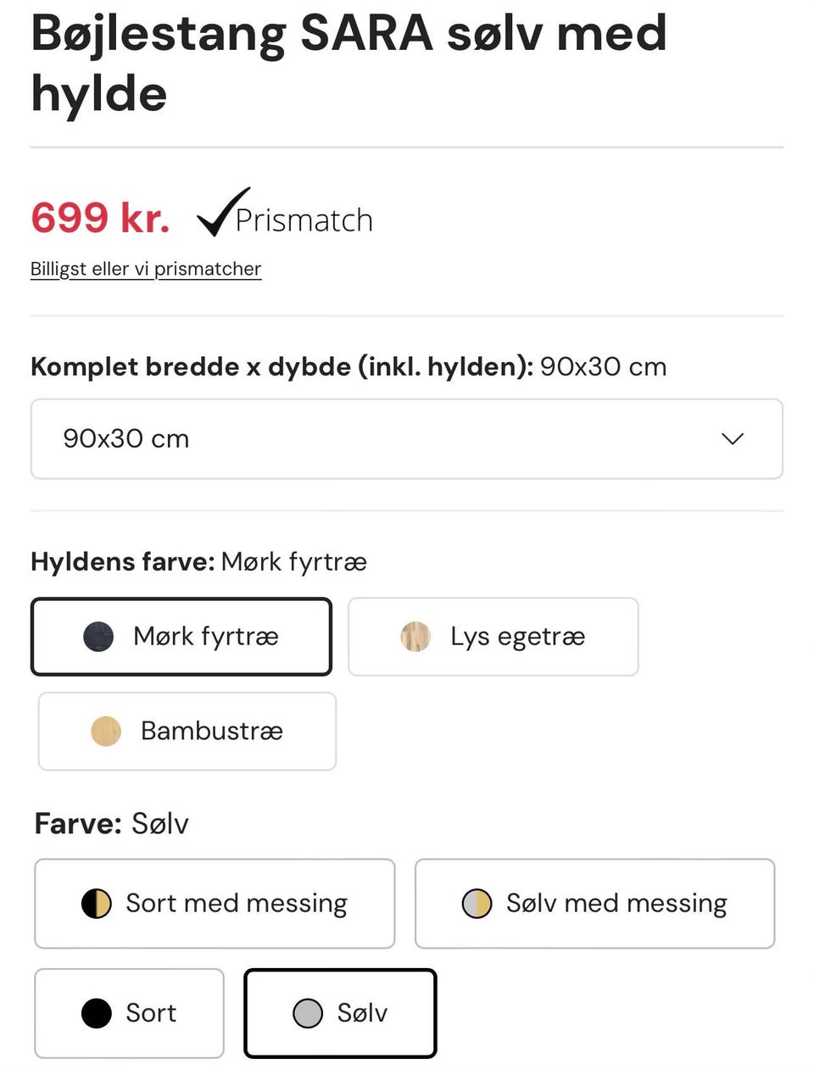Click the grey Sølv color circle
The height and width of the screenshot is (1069, 814).
point(308,1013)
